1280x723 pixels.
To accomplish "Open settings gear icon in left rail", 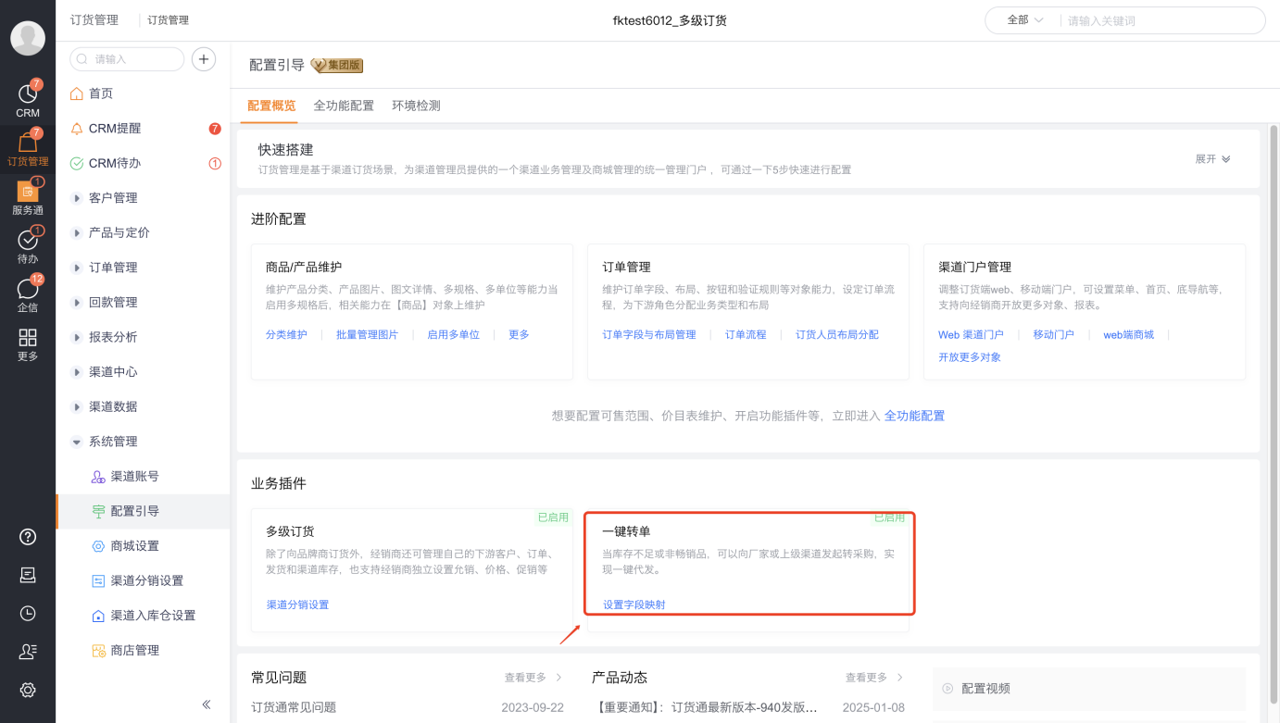I will pyautogui.click(x=28, y=690).
